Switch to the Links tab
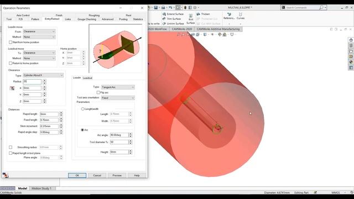The image size is (354, 199). (x=68, y=19)
